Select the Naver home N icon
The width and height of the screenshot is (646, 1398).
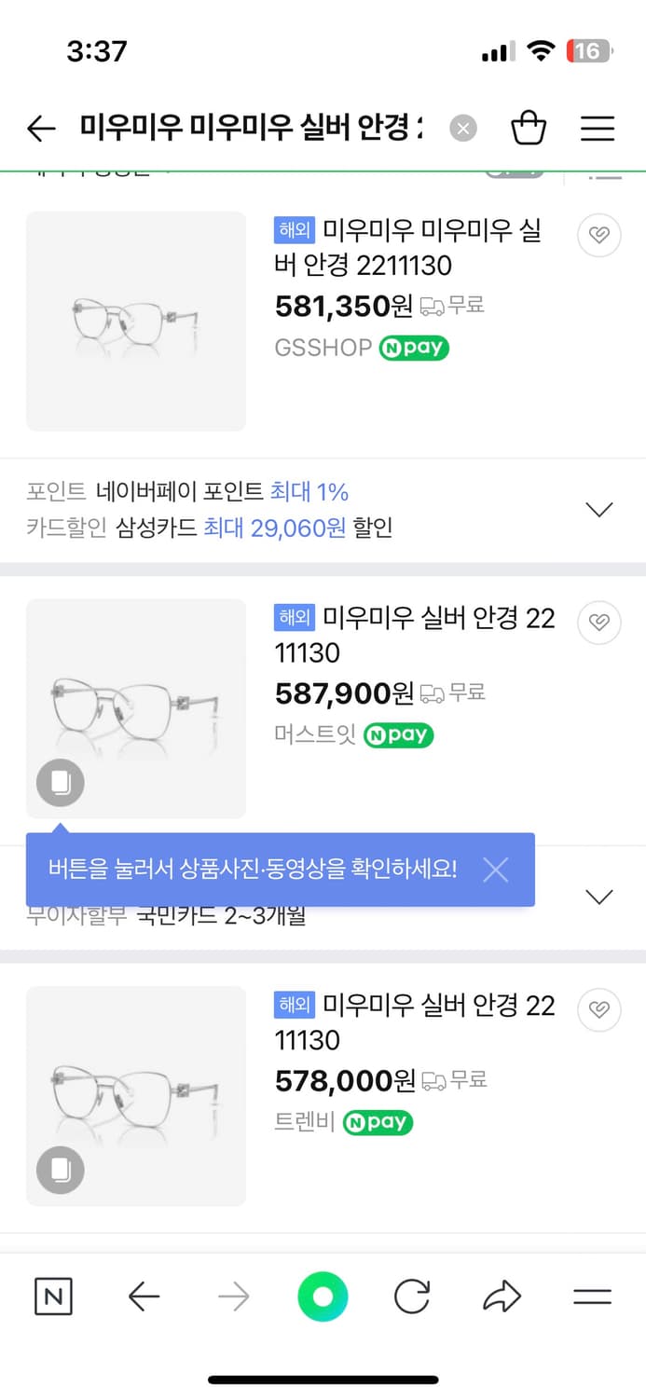[53, 1295]
